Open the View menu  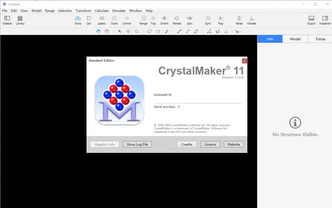coord(24,11)
